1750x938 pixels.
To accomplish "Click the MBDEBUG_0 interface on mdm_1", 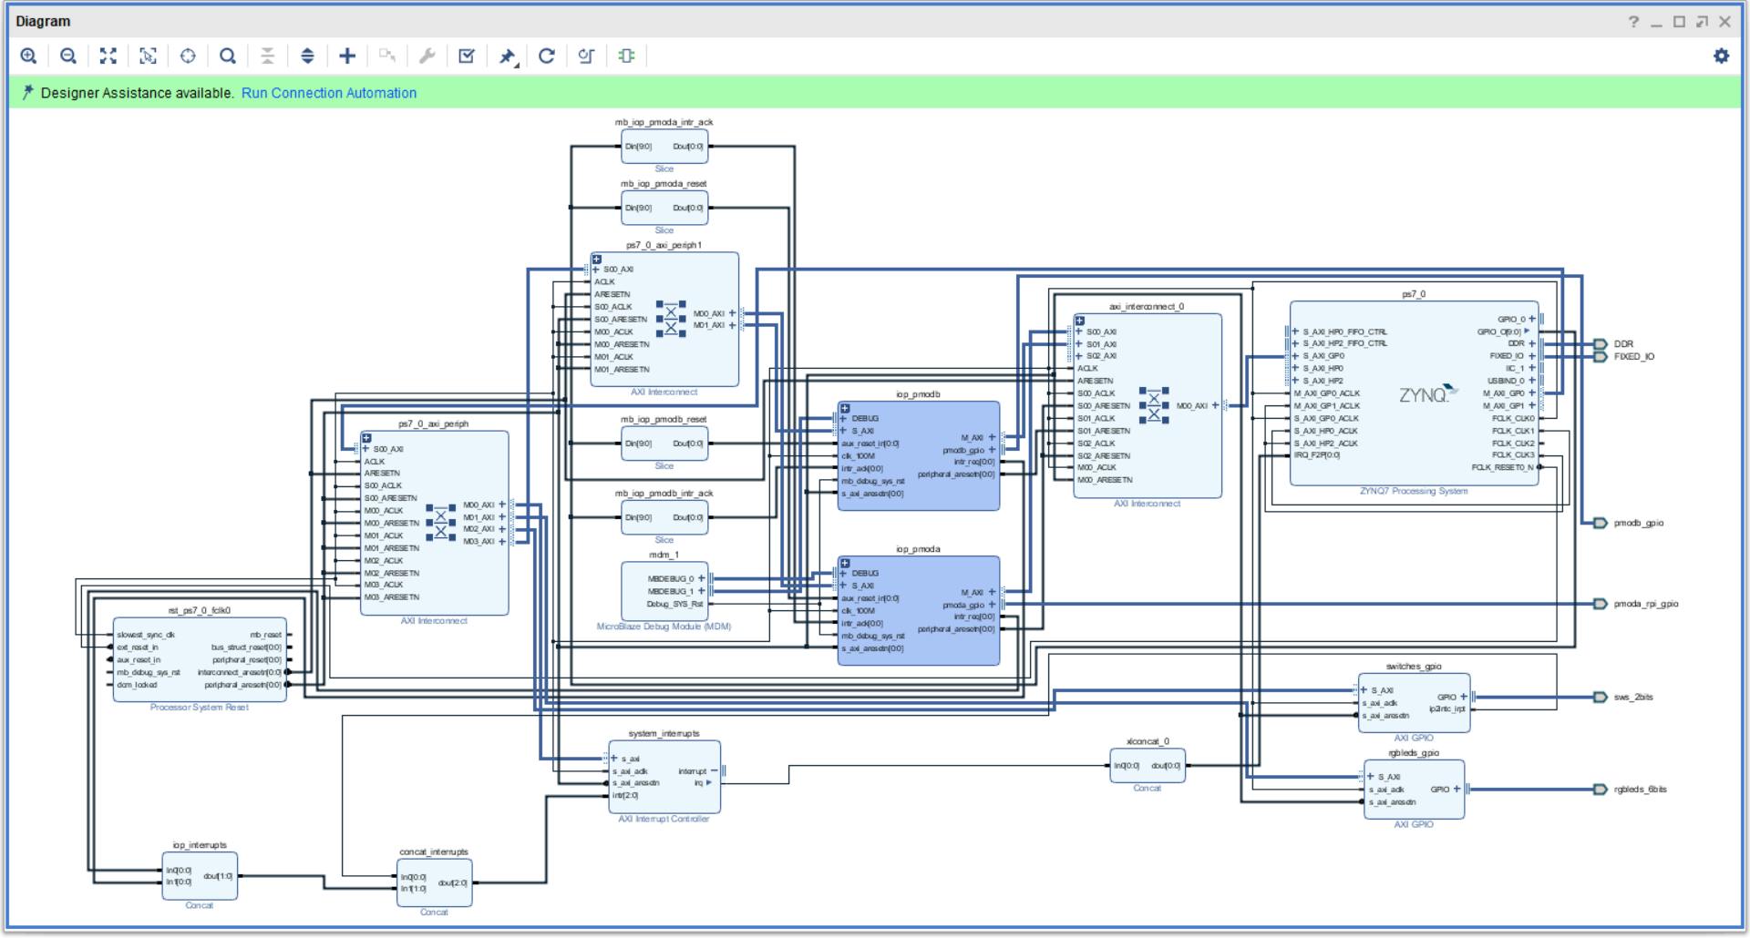I will point(676,579).
